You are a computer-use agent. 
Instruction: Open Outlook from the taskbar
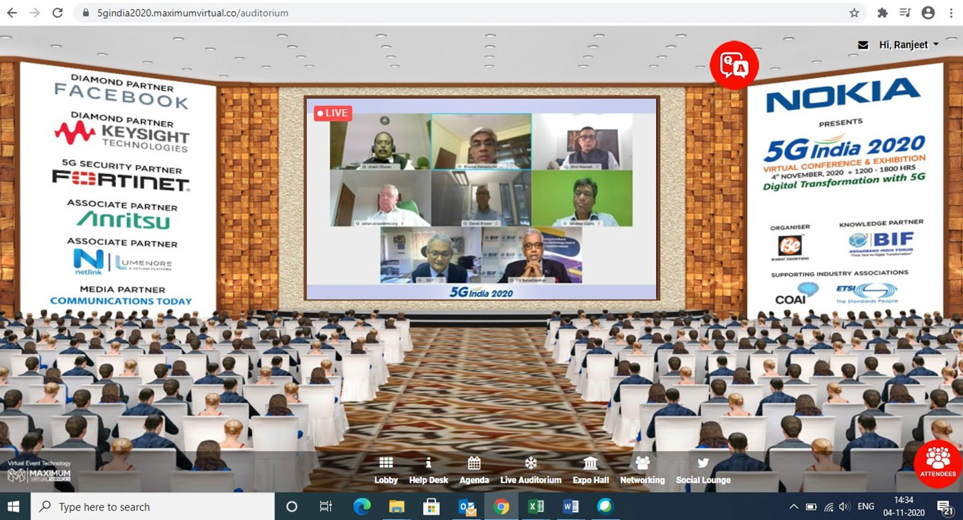pyautogui.click(x=466, y=507)
